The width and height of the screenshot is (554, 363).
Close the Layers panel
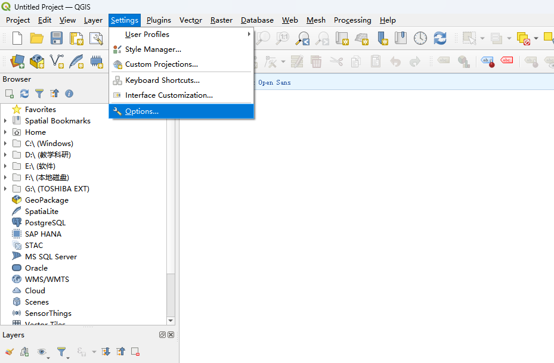pyautogui.click(x=171, y=335)
